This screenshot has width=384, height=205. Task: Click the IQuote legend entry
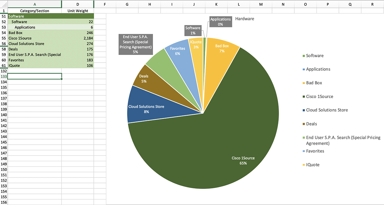pyautogui.click(x=310, y=164)
